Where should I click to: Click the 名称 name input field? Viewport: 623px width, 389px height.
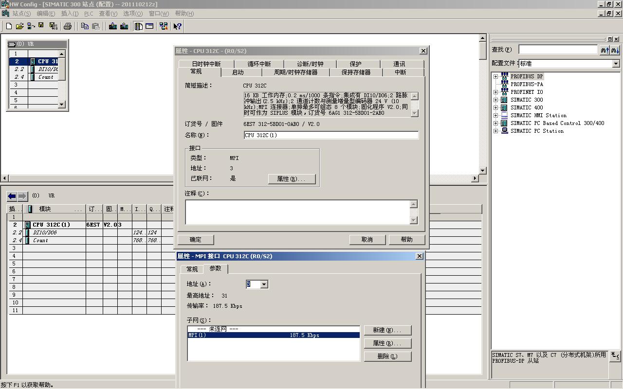(x=331, y=135)
